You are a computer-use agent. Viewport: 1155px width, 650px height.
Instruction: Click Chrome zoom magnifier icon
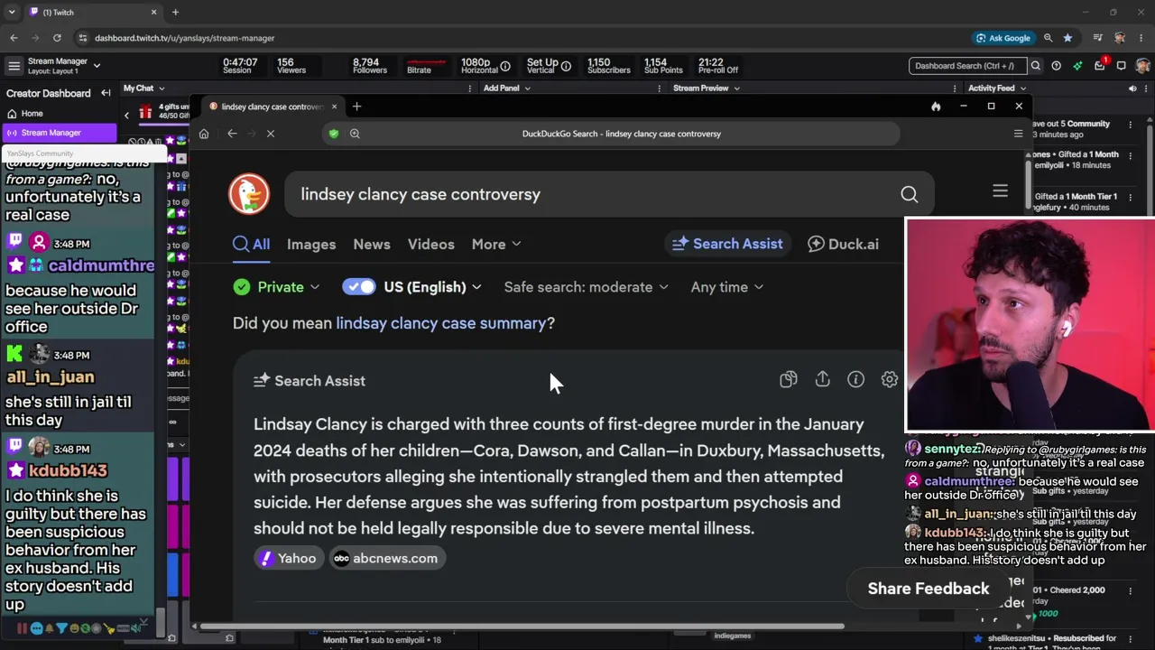(1048, 38)
